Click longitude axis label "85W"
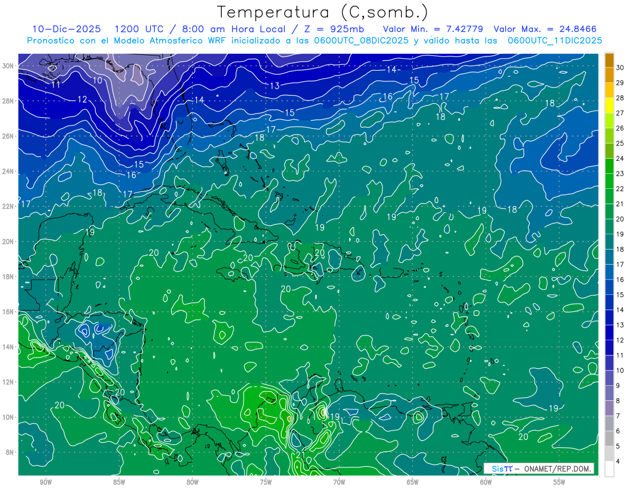 click(x=119, y=482)
